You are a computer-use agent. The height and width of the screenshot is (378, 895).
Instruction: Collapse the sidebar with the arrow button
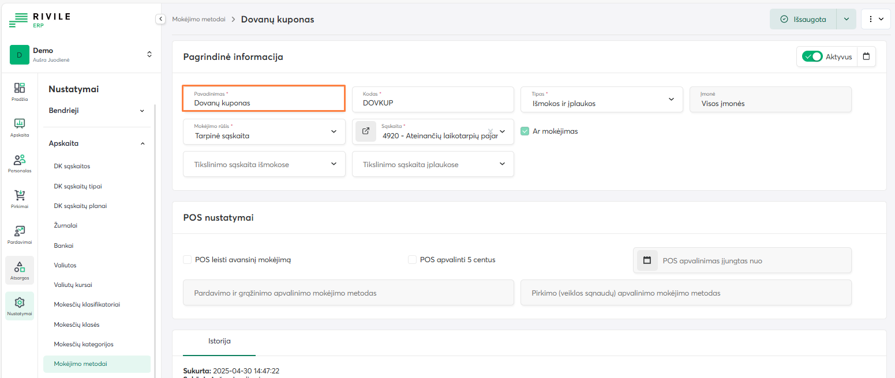(x=160, y=19)
